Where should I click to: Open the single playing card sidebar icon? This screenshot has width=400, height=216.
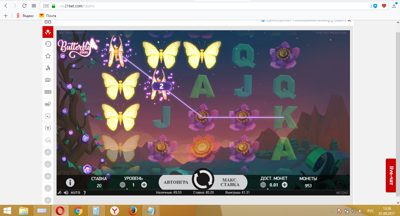coord(48,116)
